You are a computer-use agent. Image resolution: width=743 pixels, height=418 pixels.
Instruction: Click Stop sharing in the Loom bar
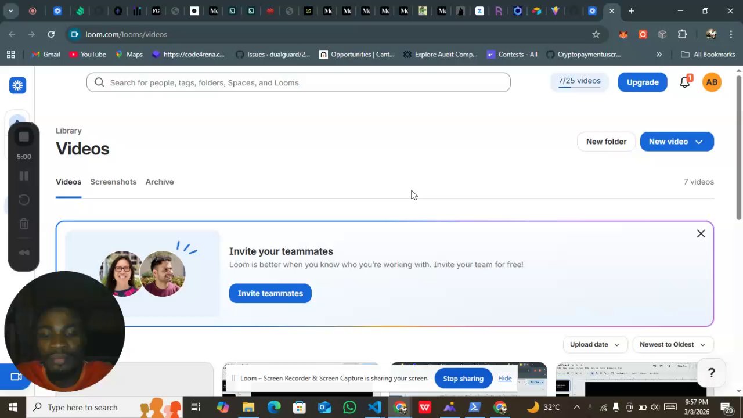pos(463,379)
